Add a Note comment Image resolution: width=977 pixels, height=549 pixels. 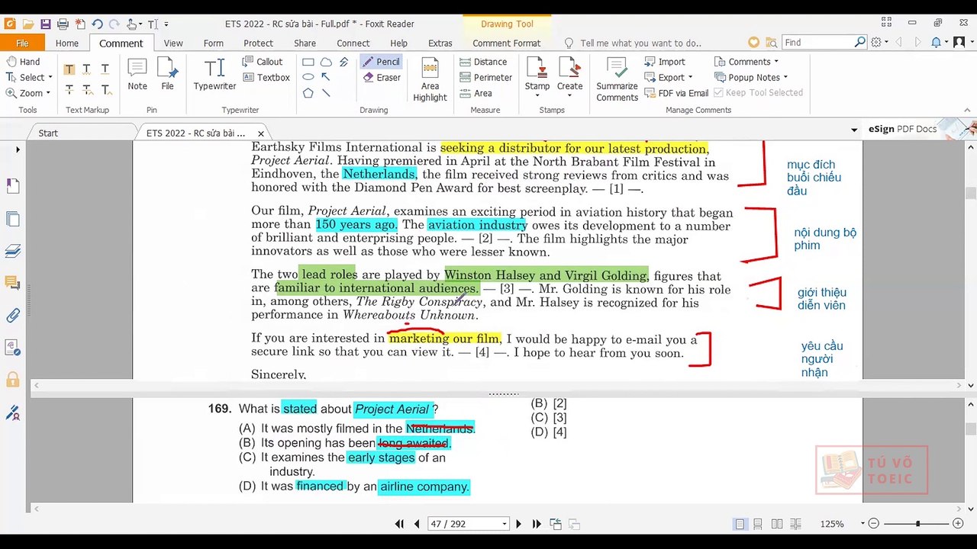[137, 74]
